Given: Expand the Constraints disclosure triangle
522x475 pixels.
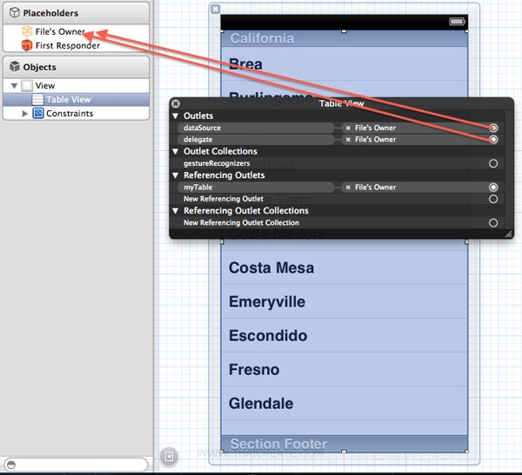Looking at the screenshot, I should (x=24, y=114).
